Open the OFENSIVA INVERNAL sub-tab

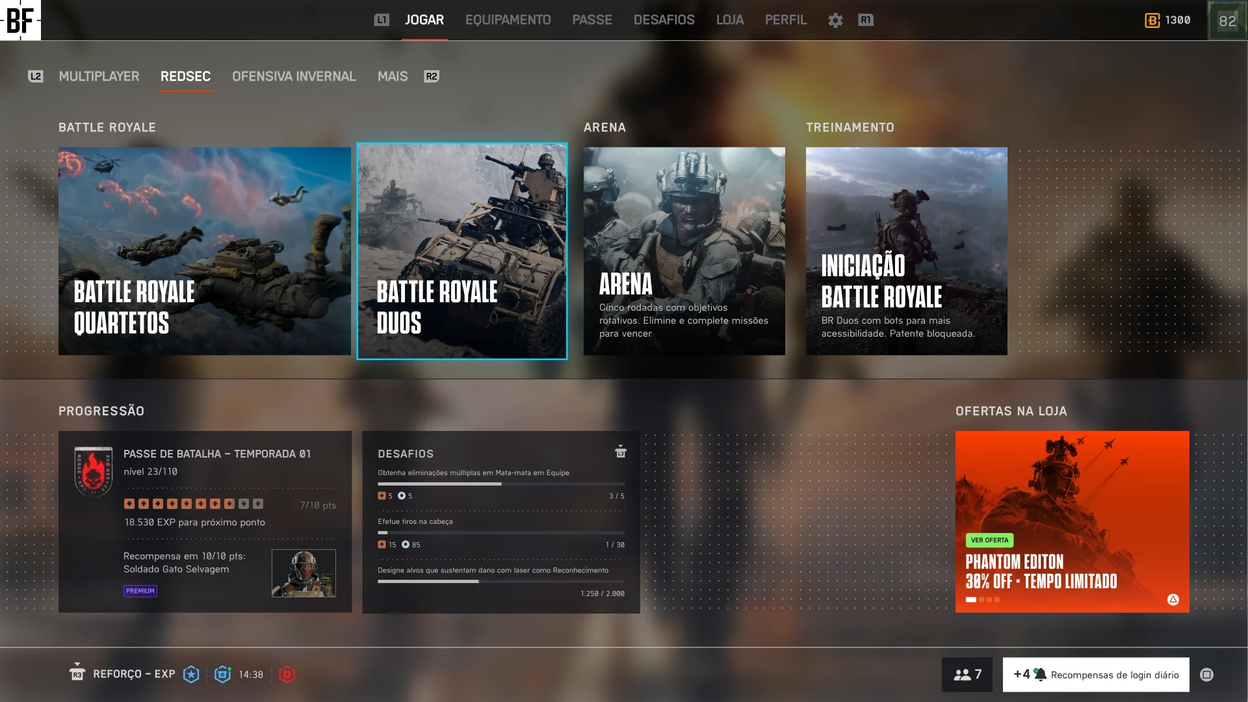coord(294,77)
